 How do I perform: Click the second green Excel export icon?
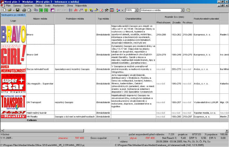[46, 10]
